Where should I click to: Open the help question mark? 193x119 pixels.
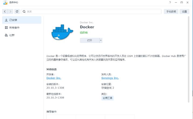point(170,2)
